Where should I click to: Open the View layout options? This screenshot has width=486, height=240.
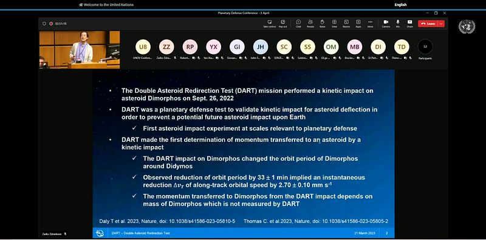point(334,24)
